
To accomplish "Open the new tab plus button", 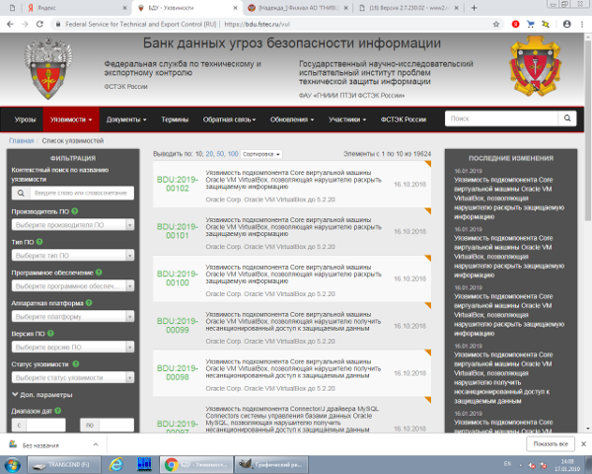I will (x=475, y=8).
